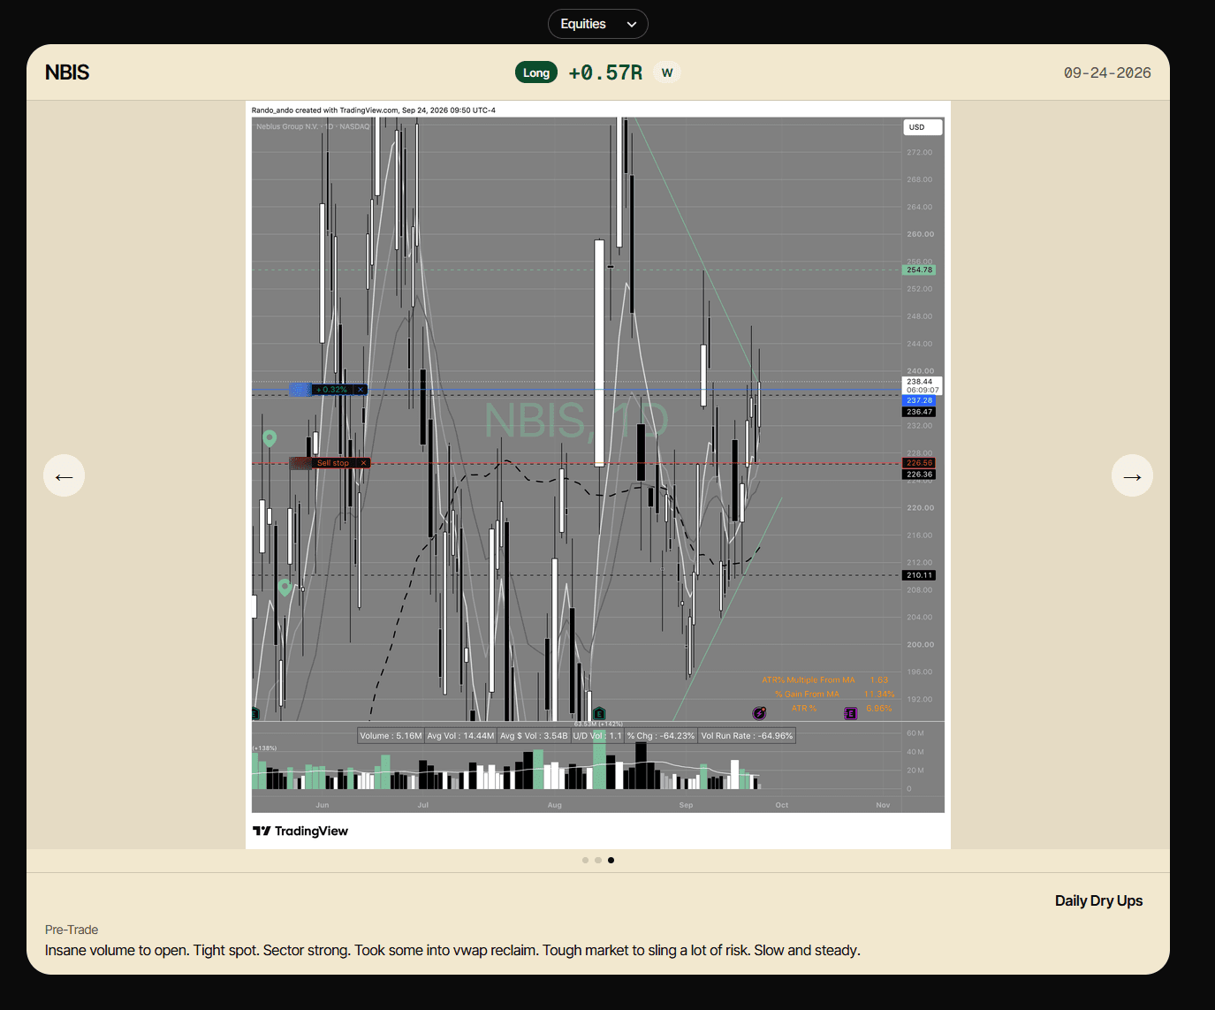Close the Sell stop order label
The width and height of the screenshot is (1215, 1010).
click(x=363, y=463)
